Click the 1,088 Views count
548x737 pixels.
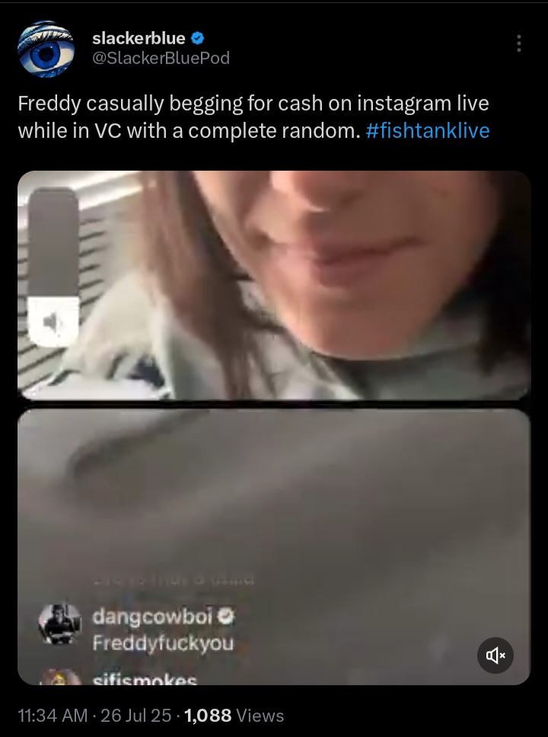pyautogui.click(x=234, y=716)
